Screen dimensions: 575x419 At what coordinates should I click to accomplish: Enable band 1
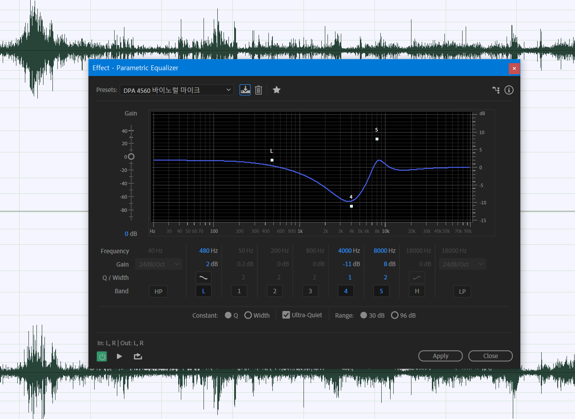pyautogui.click(x=239, y=291)
